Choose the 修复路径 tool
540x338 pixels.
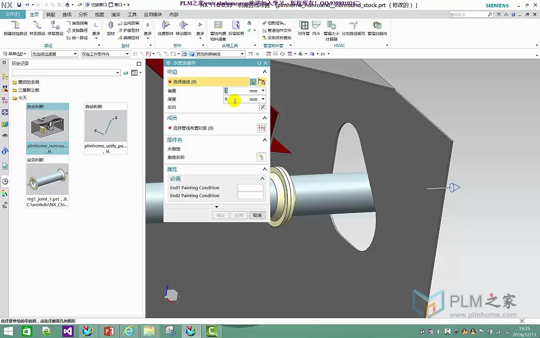pyautogui.click(x=55, y=28)
